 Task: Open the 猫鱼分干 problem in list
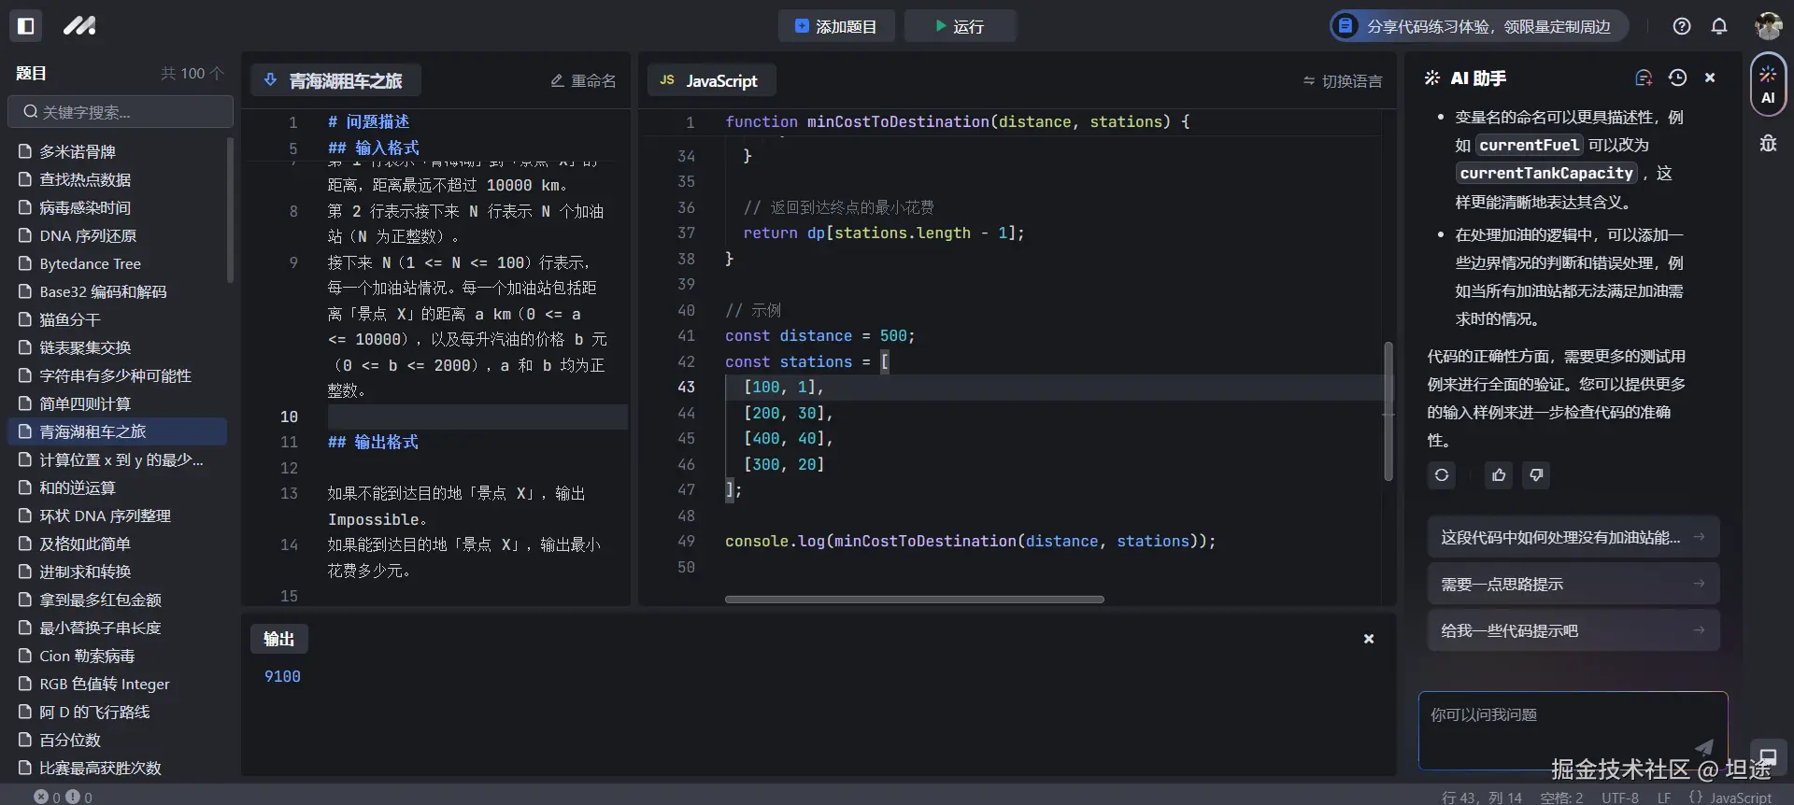pos(70,319)
